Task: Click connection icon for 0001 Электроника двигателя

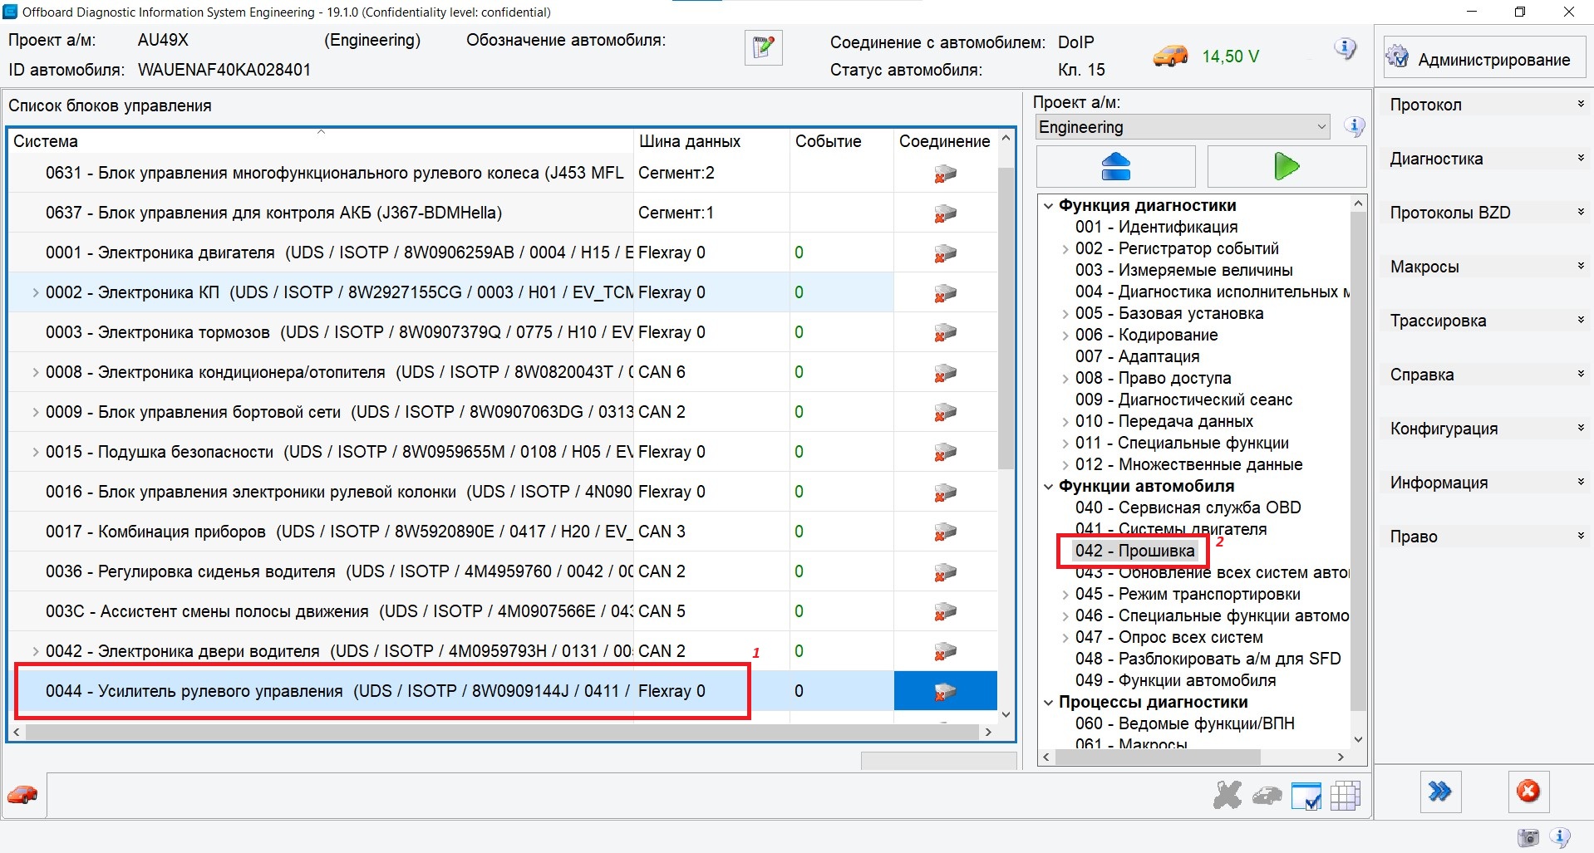Action: coord(945,253)
